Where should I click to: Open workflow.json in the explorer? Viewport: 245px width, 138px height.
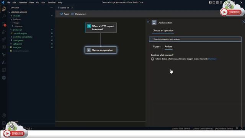20,33
